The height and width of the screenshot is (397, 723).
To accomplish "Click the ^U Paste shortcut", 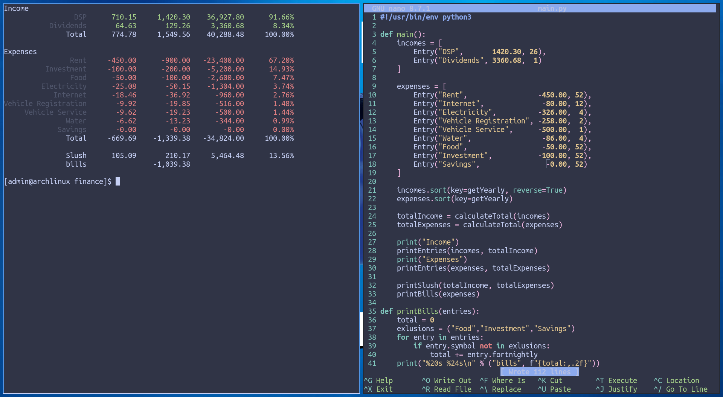I will pyautogui.click(x=554, y=389).
